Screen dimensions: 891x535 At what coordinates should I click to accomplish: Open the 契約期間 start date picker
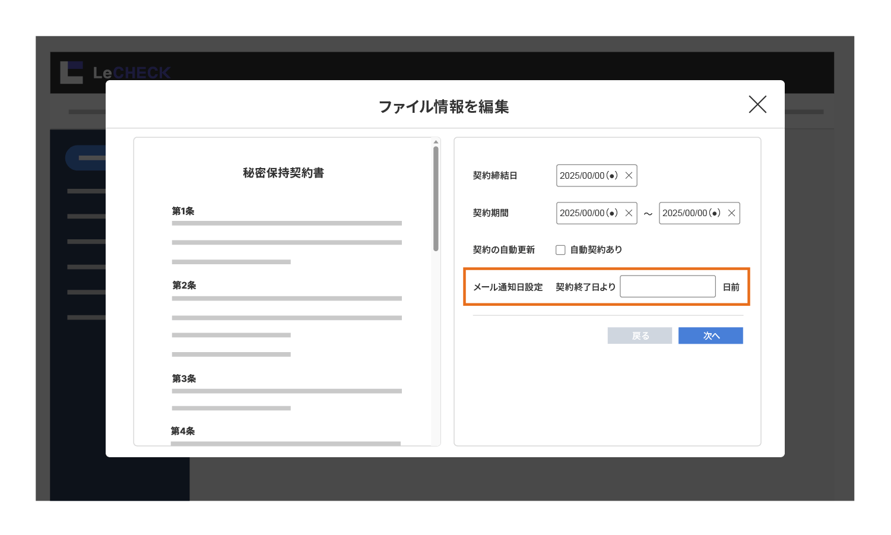[x=588, y=213]
